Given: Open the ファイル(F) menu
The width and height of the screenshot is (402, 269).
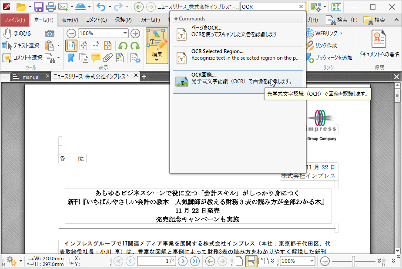Looking at the screenshot, I should pos(15,20).
